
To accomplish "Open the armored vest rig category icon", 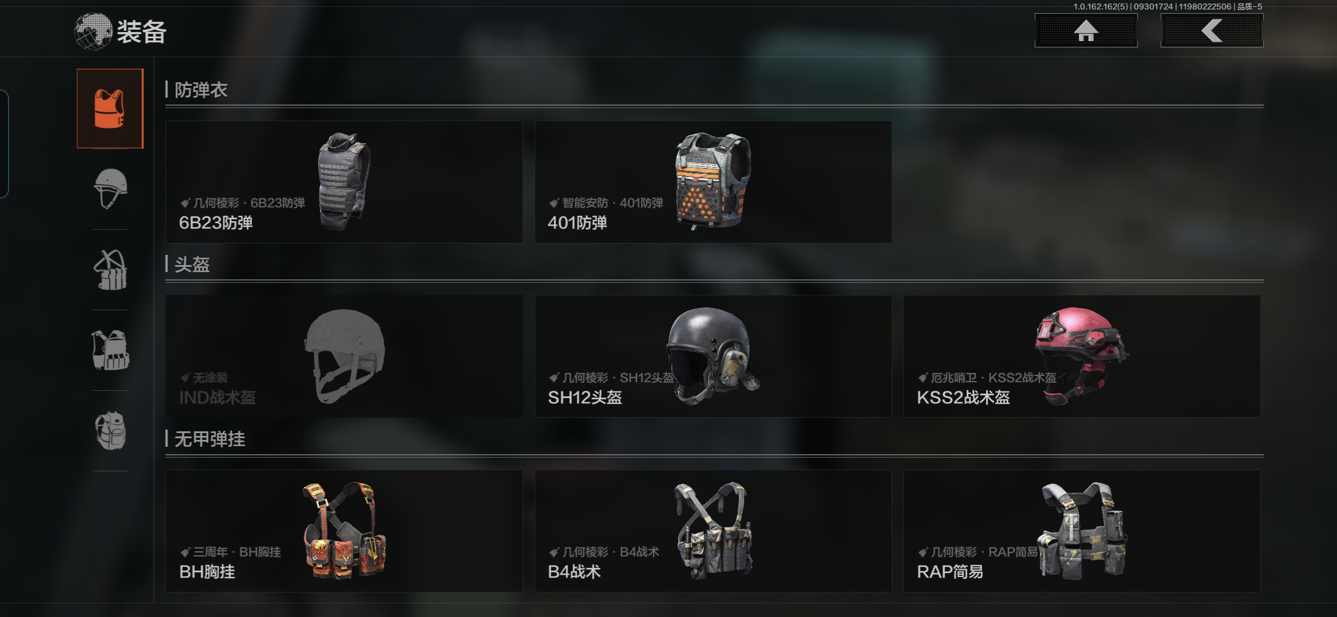I will point(110,350).
